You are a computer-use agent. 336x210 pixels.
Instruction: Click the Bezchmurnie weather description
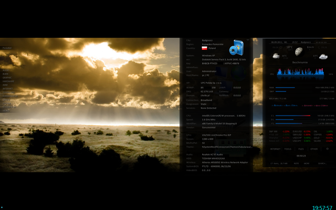(300, 62)
